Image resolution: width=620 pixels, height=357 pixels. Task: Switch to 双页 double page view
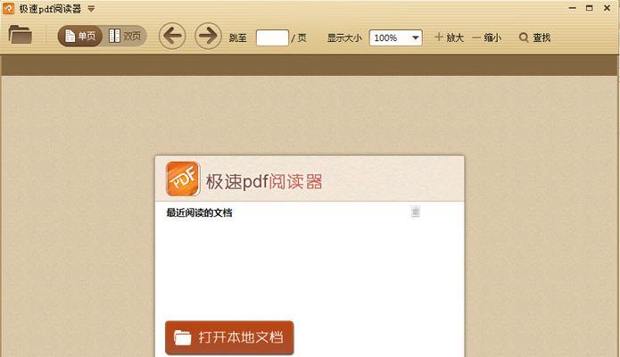pyautogui.click(x=125, y=36)
